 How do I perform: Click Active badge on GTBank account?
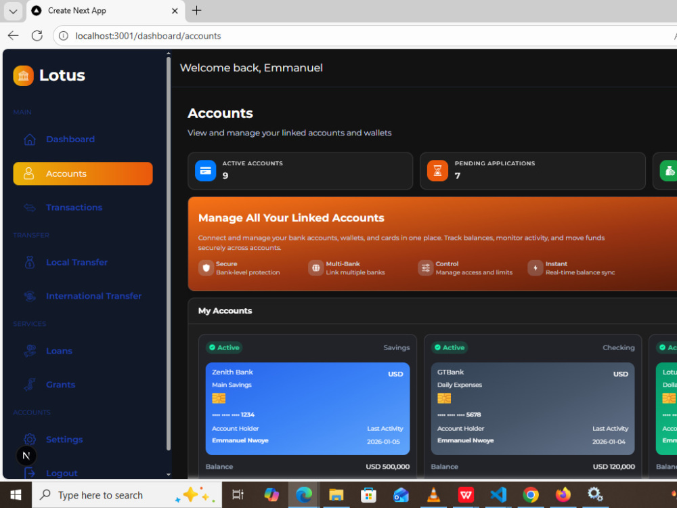coord(450,347)
